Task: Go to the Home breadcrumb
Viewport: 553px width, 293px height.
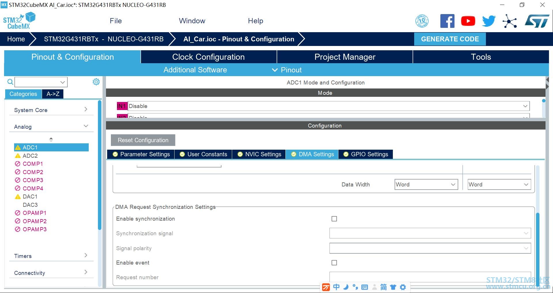Action: [16, 39]
